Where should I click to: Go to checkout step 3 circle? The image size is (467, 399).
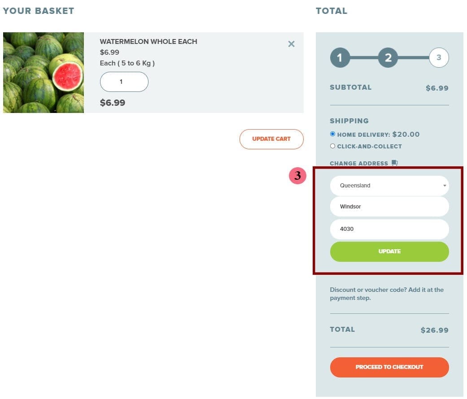(439, 57)
